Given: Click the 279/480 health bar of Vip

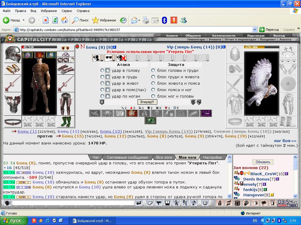Looking at the screenshot, I should pos(261,47).
